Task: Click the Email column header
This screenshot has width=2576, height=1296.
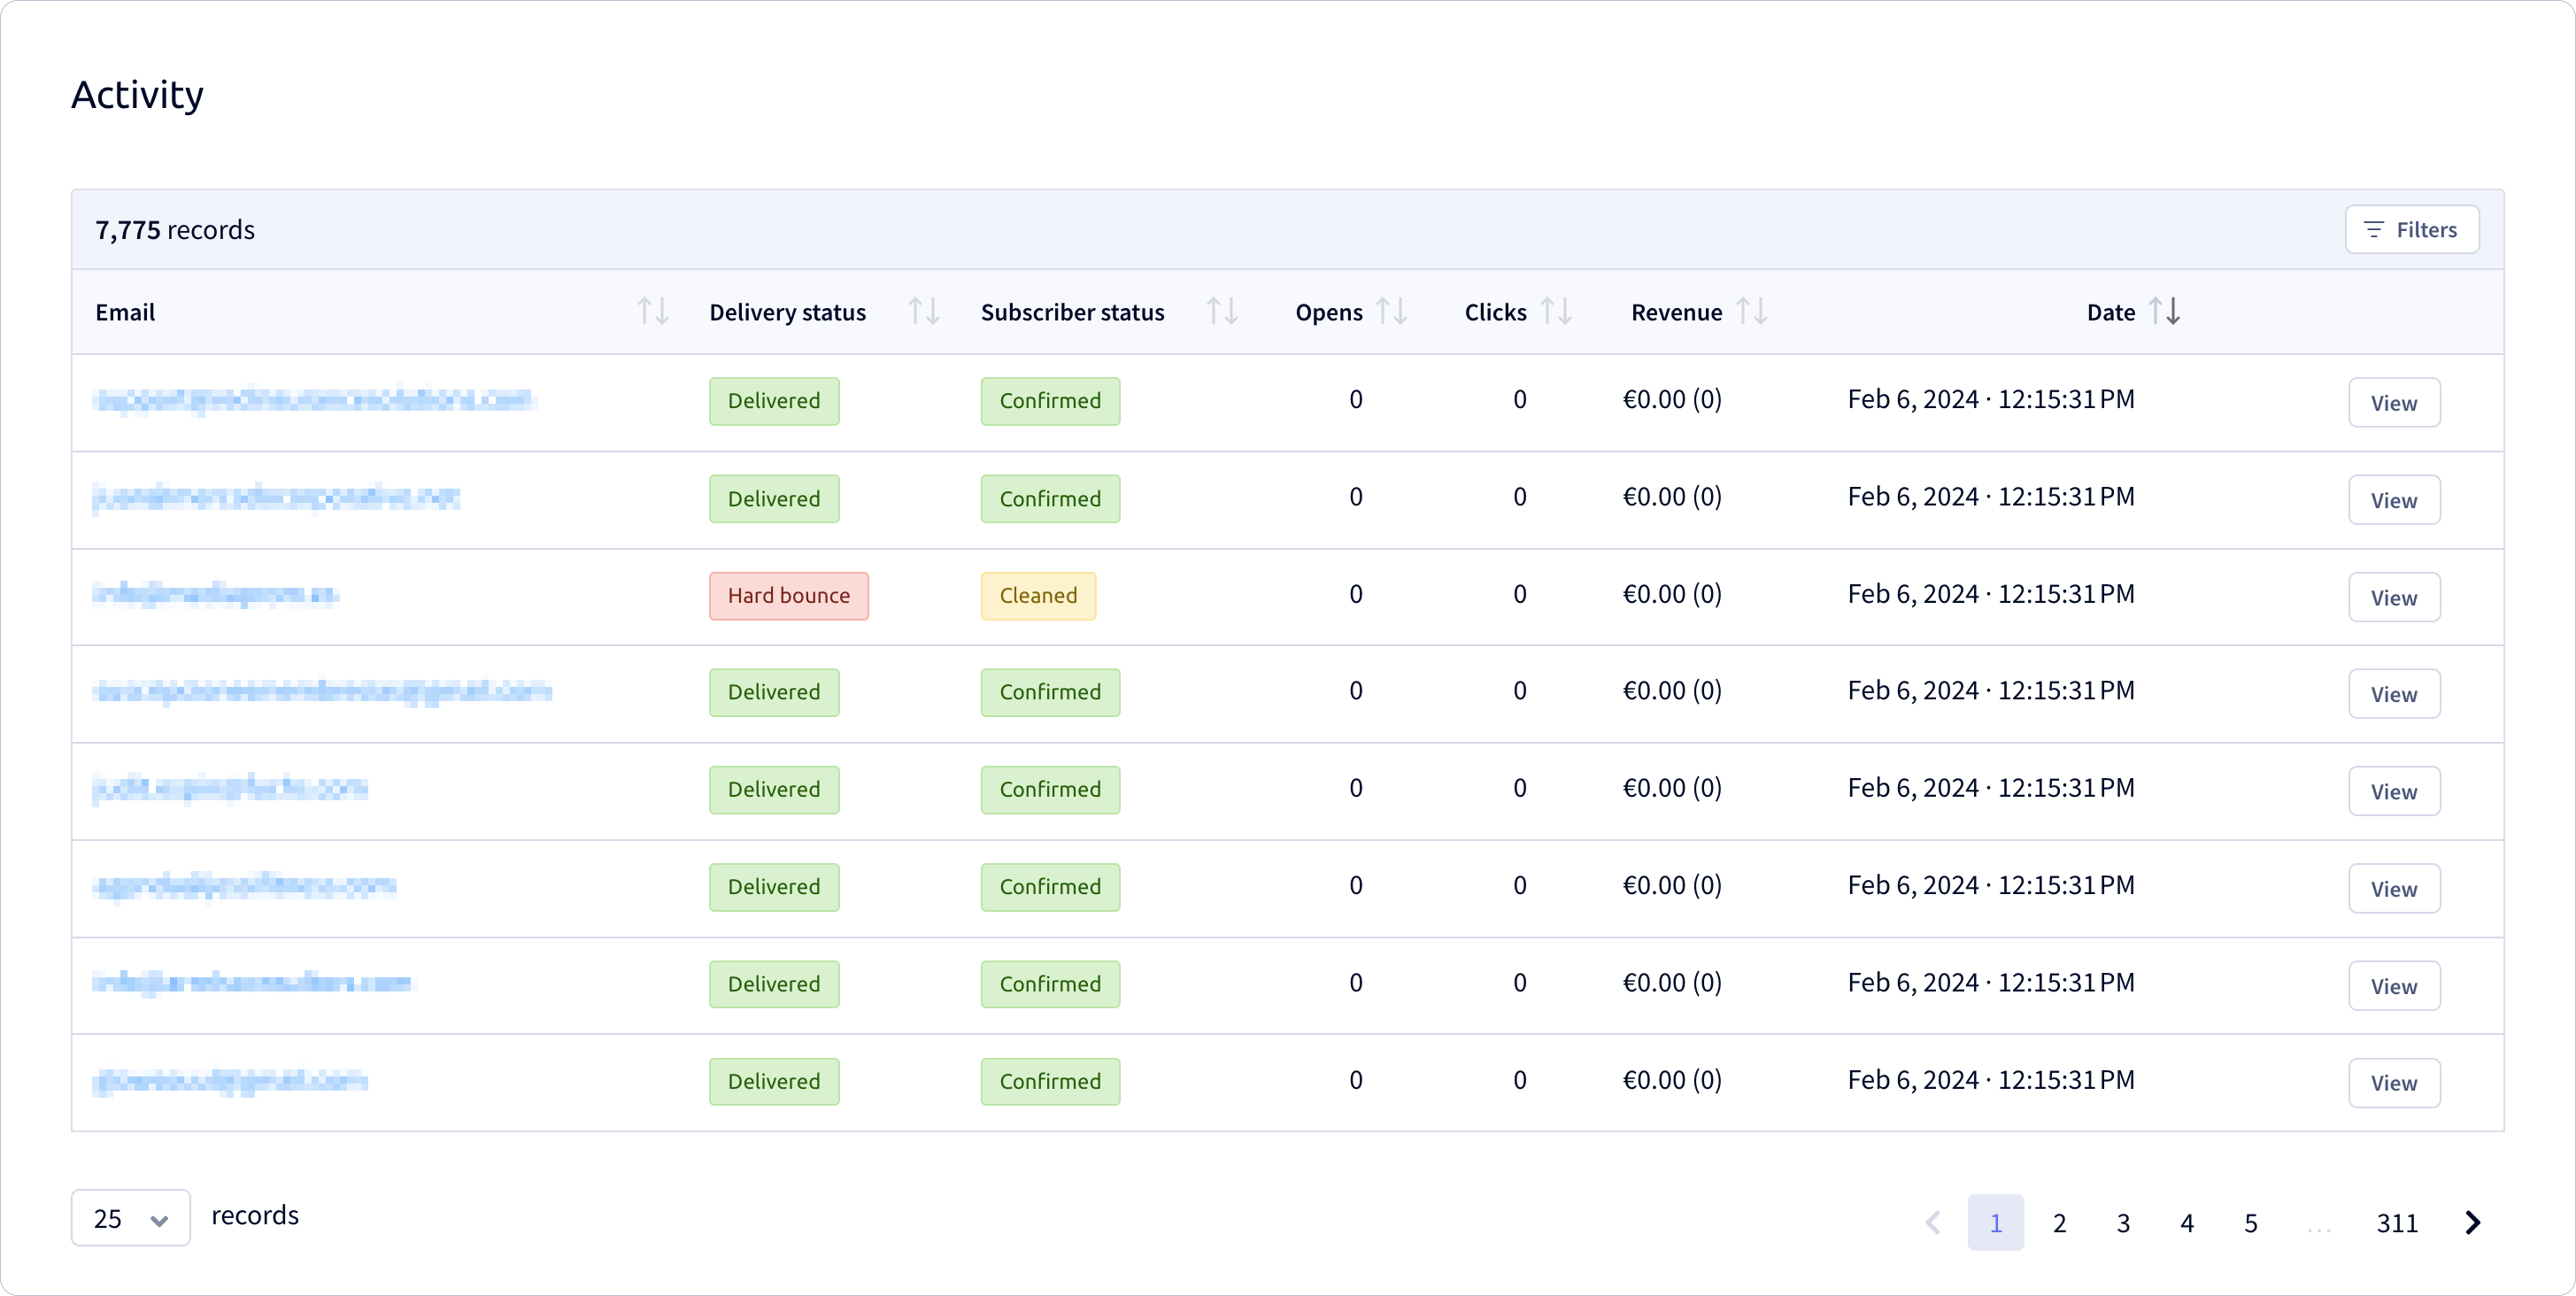Action: click(x=125, y=312)
